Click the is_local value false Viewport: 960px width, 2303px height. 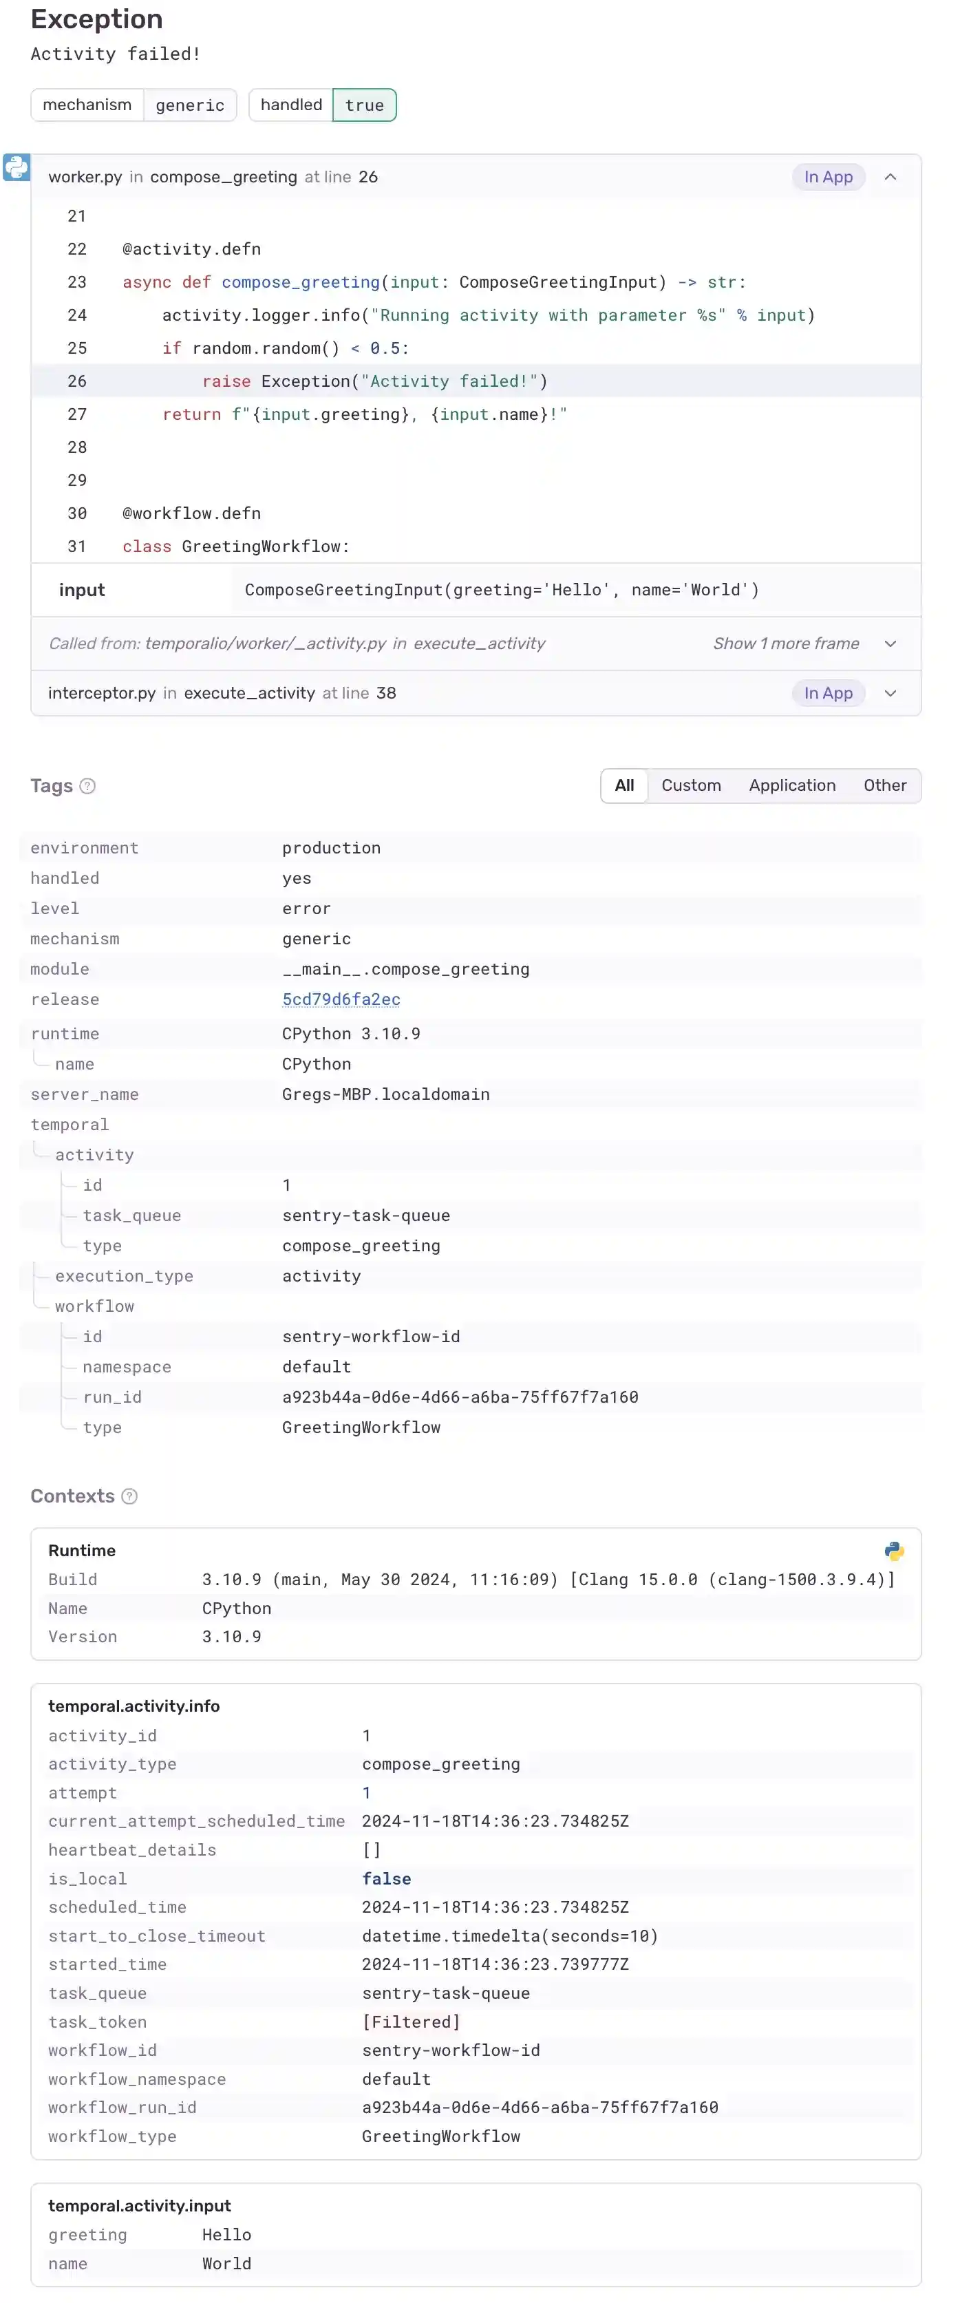(x=386, y=1879)
